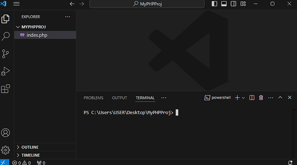
Task: Open the Search view
Action: pos(5,36)
